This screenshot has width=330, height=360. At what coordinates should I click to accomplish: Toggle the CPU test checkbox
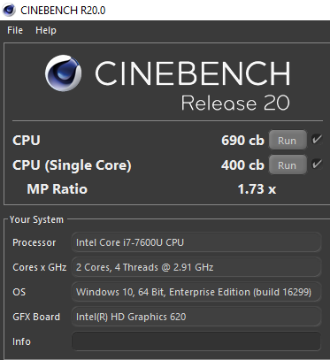317,139
